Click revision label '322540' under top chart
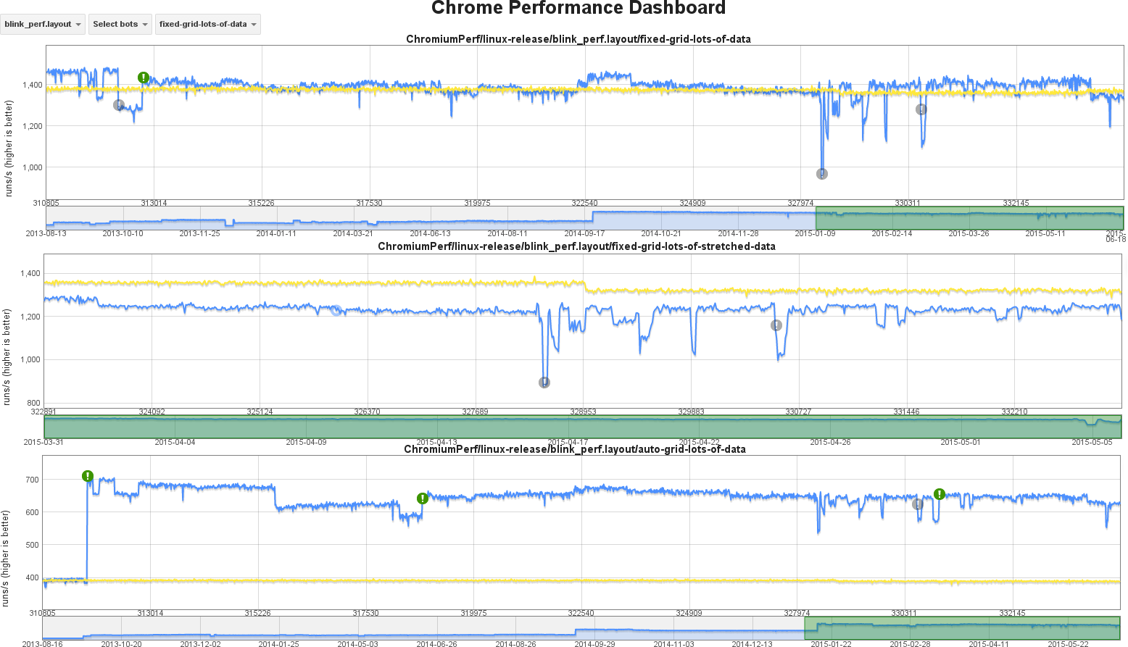1128x647 pixels. 585,204
